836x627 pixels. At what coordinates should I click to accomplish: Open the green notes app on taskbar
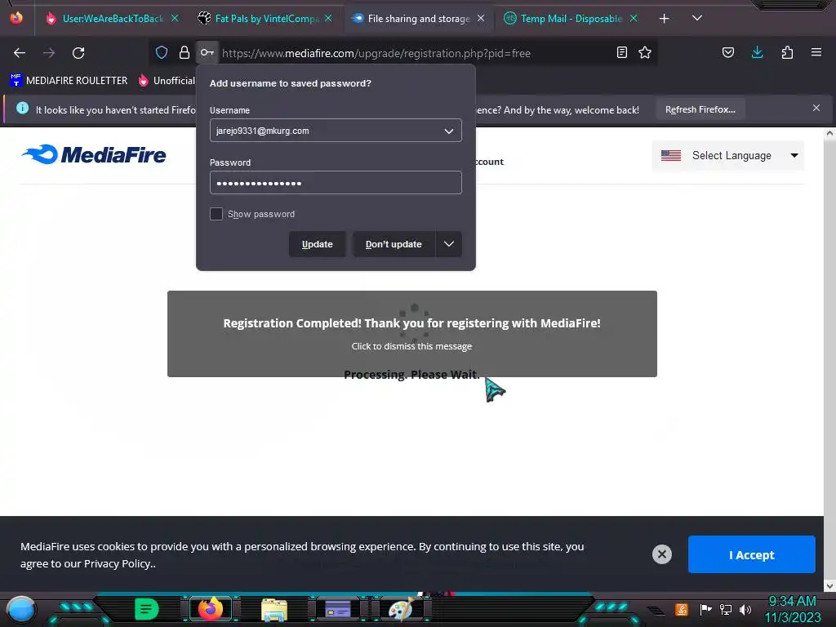(x=146, y=609)
